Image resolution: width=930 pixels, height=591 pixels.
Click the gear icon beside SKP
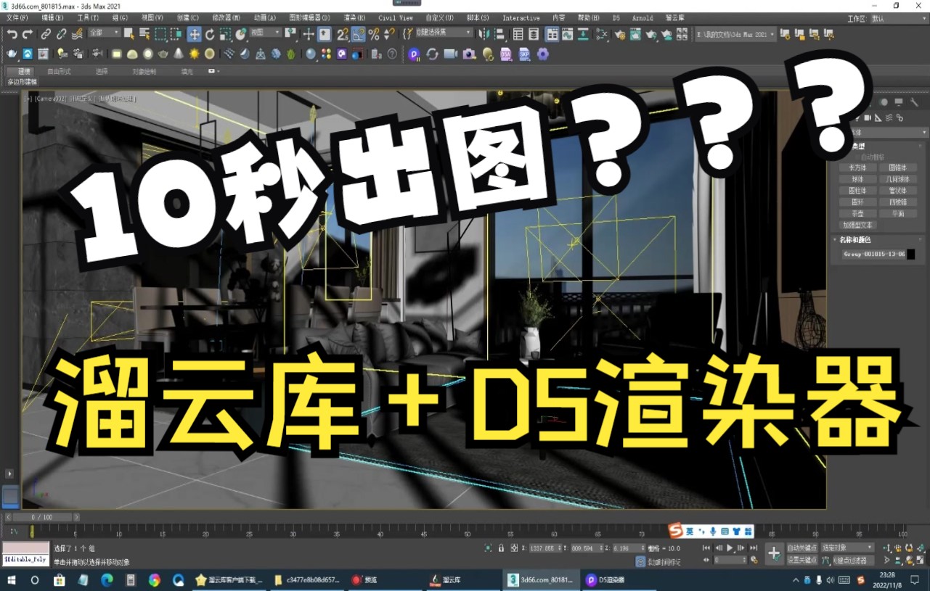click(x=542, y=54)
